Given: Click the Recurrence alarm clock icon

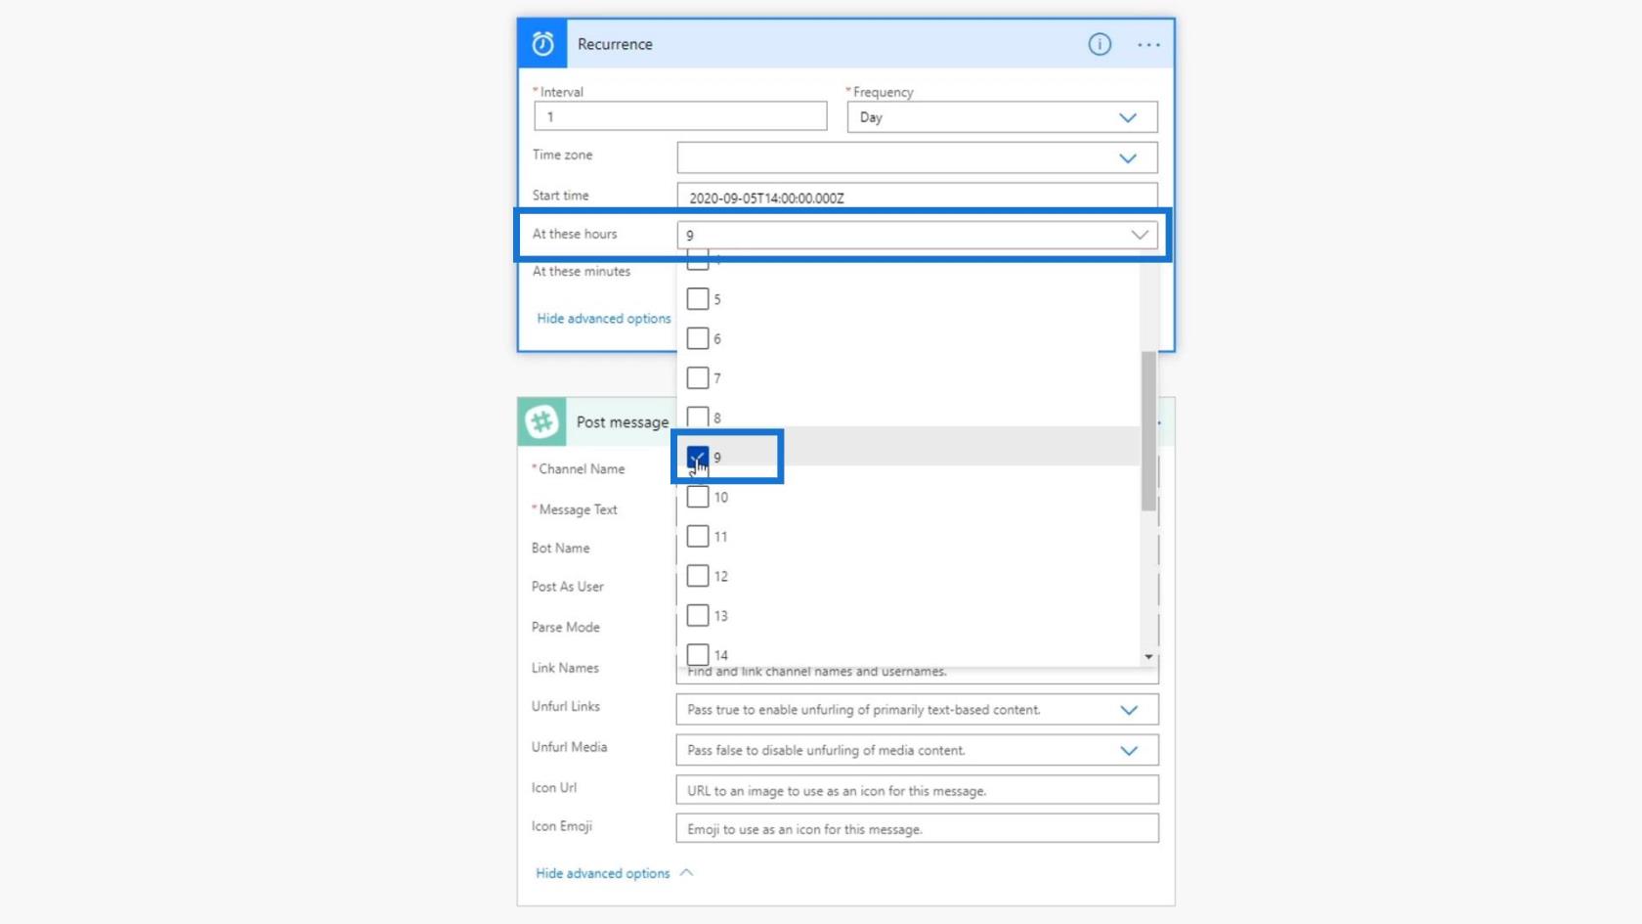Looking at the screenshot, I should (x=542, y=44).
